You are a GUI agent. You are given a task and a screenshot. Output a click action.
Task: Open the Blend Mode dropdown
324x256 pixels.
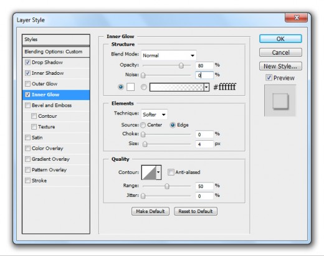point(169,55)
